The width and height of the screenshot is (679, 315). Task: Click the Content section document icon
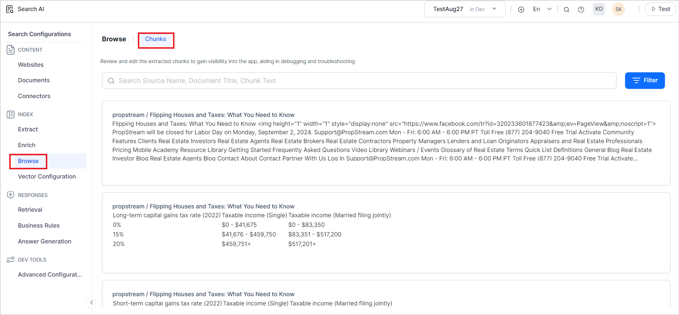[x=11, y=50]
